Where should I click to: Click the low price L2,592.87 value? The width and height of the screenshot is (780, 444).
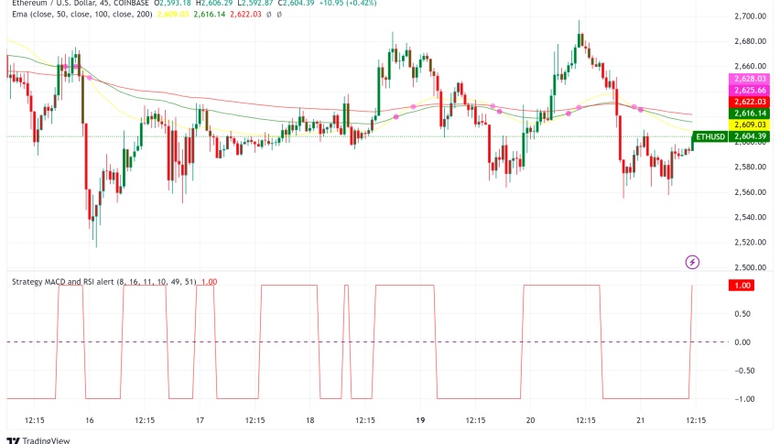[255, 3]
